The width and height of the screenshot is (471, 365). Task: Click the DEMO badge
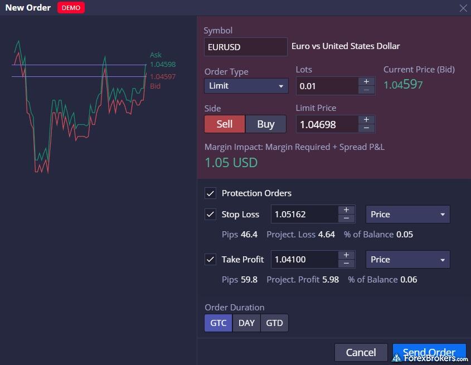pyautogui.click(x=71, y=8)
